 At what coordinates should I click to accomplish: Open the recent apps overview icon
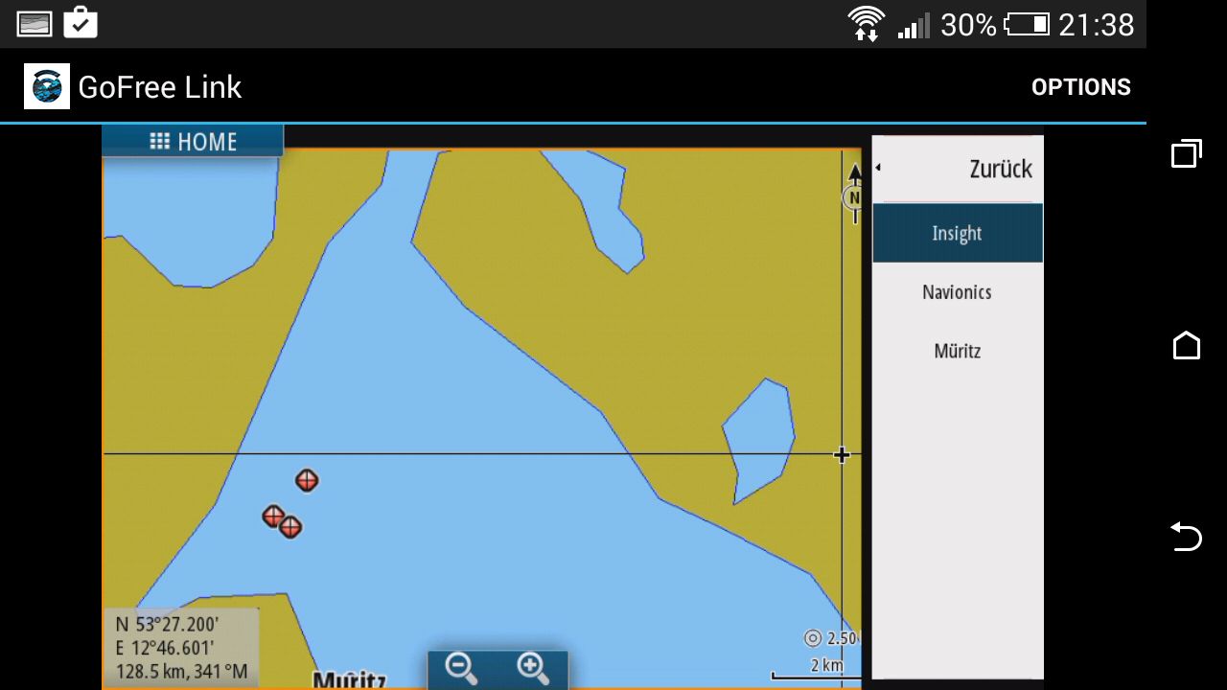1186,153
